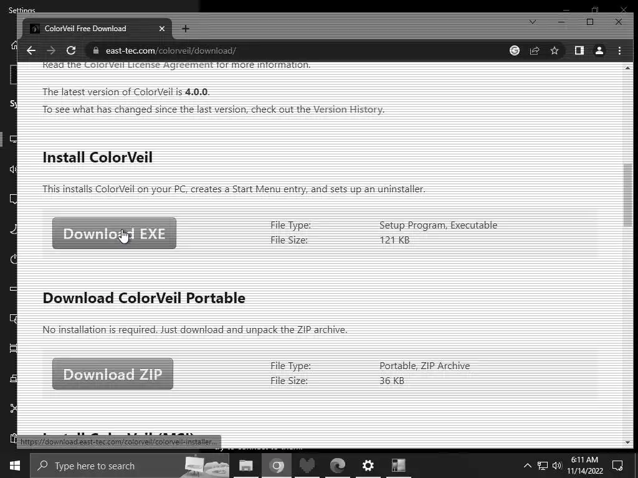View site info via padlock icon

[x=96, y=50]
